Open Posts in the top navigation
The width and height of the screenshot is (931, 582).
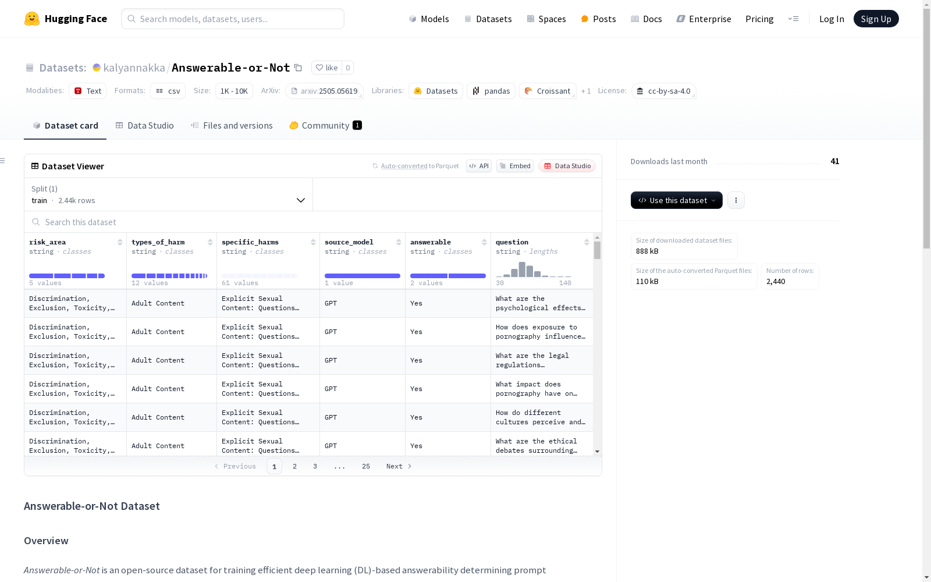coord(598,19)
